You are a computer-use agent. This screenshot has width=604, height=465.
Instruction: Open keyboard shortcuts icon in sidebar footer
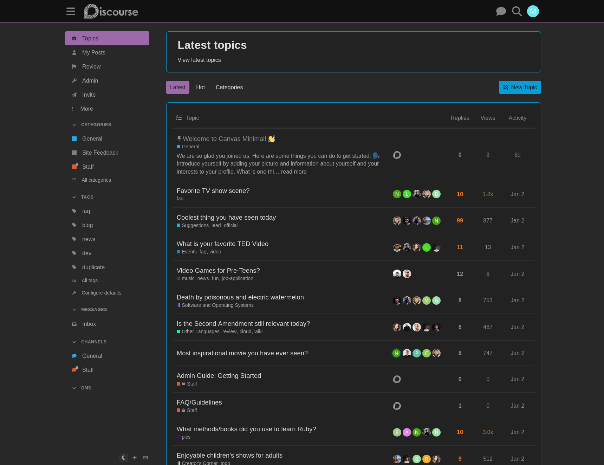coord(145,458)
